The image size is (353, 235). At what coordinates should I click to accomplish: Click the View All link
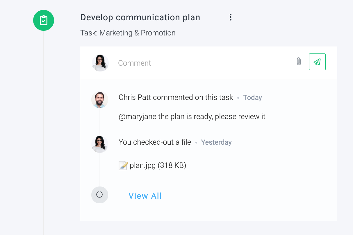(145, 196)
